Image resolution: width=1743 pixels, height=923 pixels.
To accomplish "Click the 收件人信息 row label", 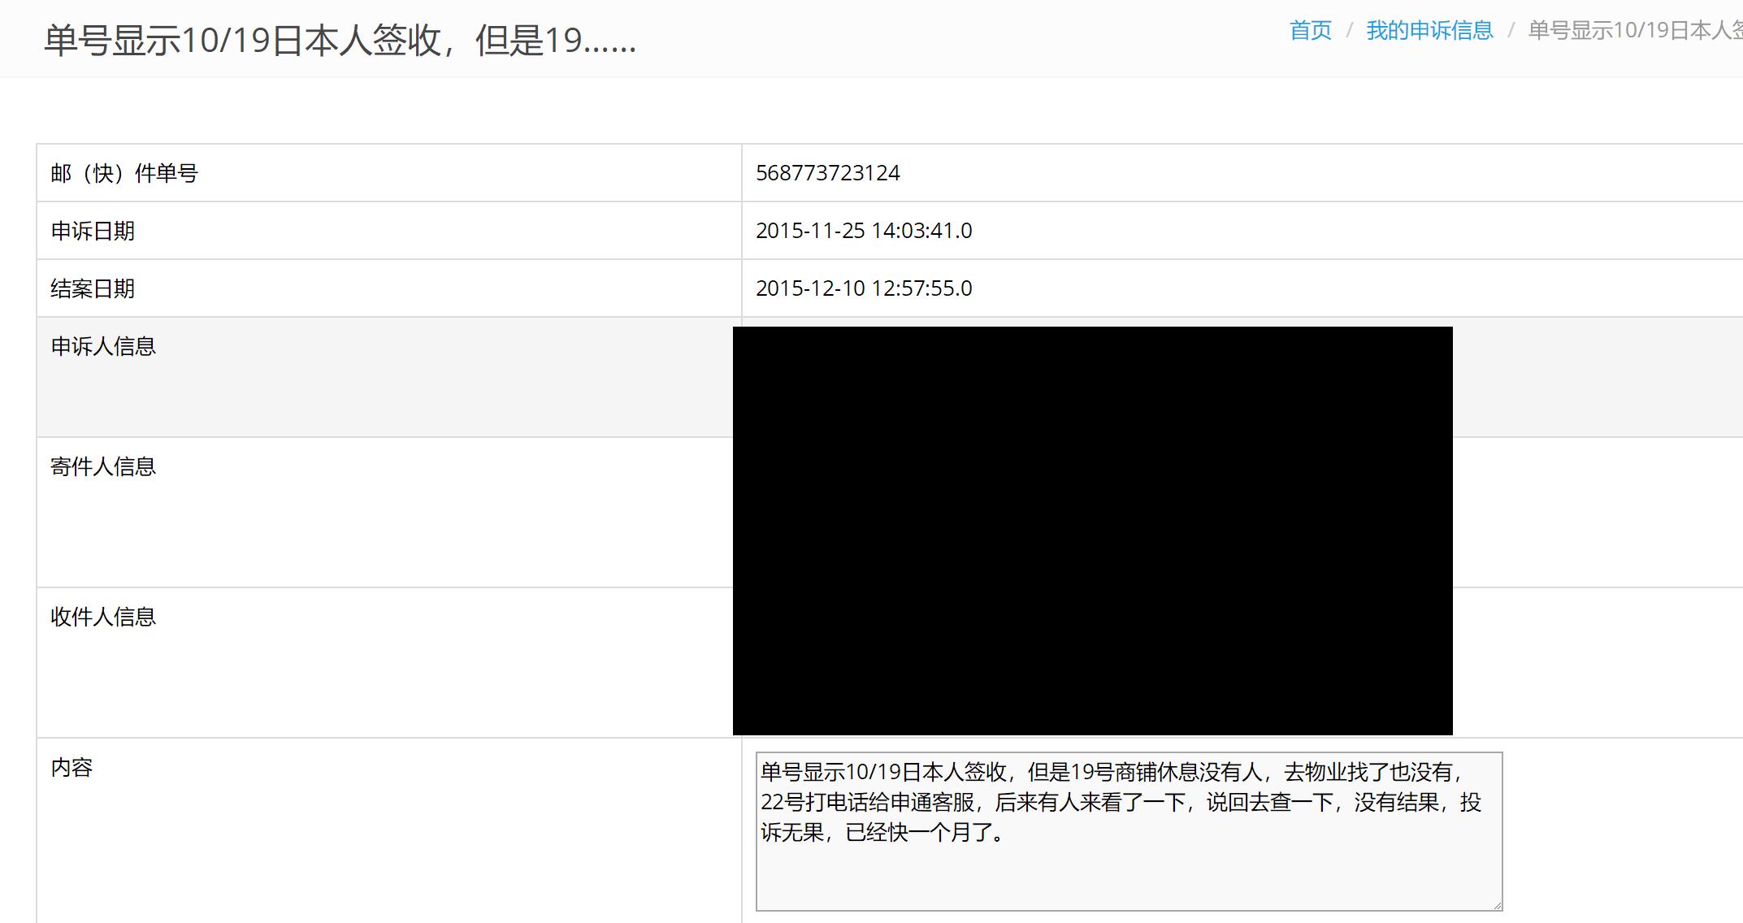I will 103,617.
